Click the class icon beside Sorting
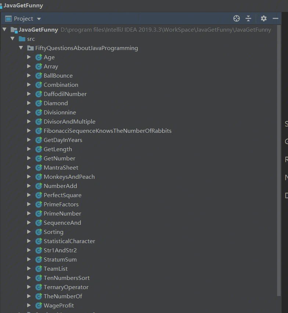This screenshot has height=313, width=288. (39, 232)
